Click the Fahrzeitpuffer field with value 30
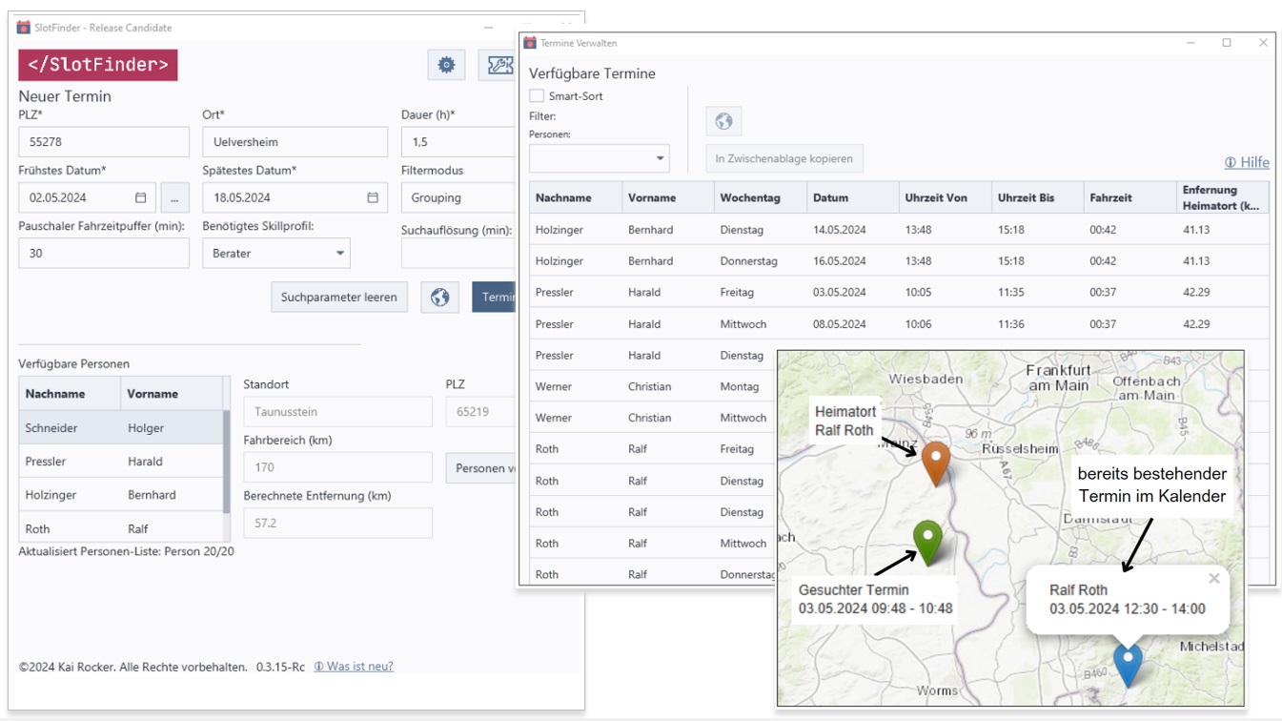This screenshot has width=1282, height=721. 104,254
